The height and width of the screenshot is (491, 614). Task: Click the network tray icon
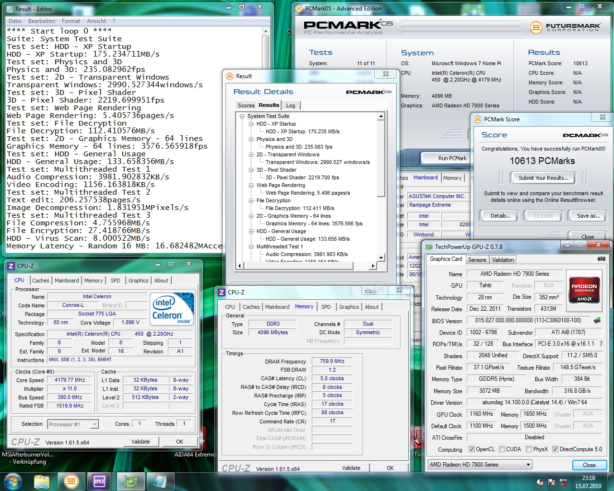click(x=563, y=482)
